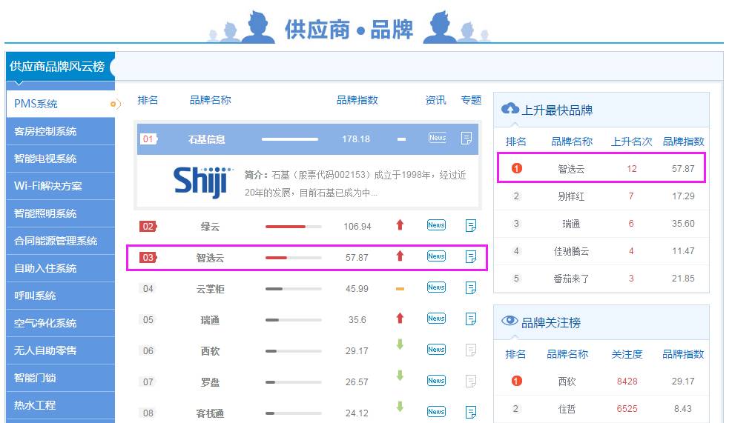Select 空气净化系统 in sidebar

click(60, 323)
